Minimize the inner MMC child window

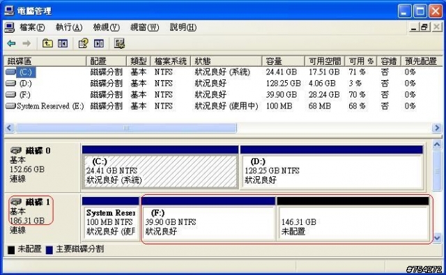413,27
